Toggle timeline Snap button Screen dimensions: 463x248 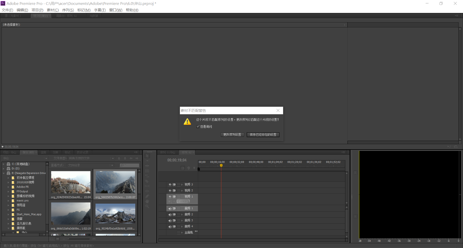click(x=183, y=168)
